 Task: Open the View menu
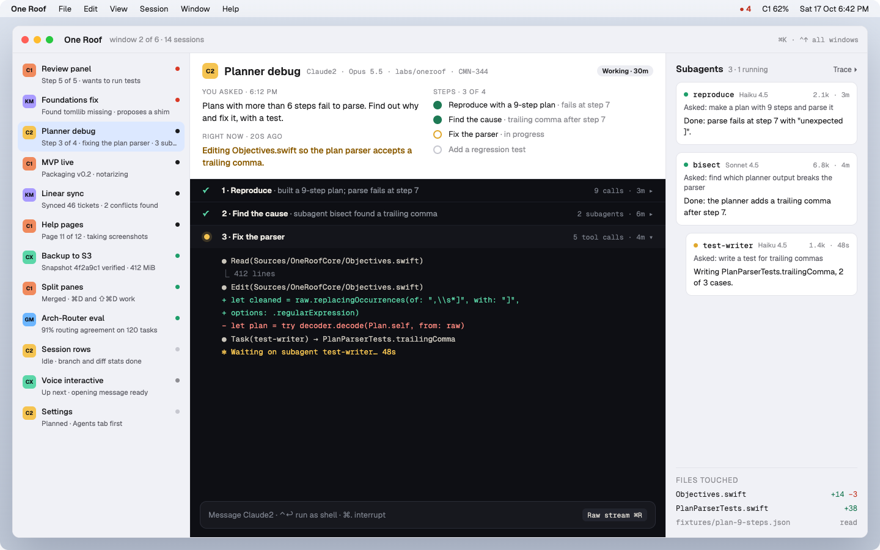coord(119,9)
